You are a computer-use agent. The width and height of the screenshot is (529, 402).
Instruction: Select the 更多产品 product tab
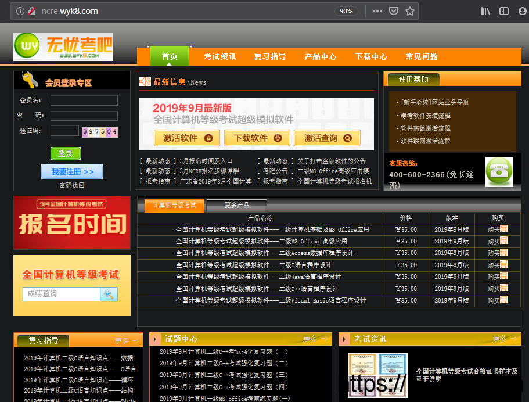(x=236, y=206)
